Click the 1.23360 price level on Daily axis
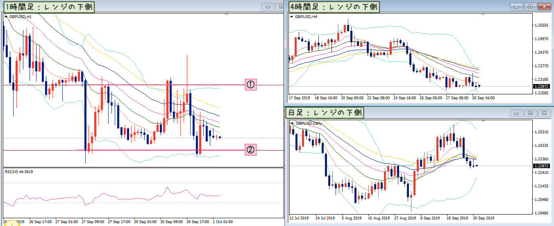The image size is (554, 226). pyautogui.click(x=542, y=159)
